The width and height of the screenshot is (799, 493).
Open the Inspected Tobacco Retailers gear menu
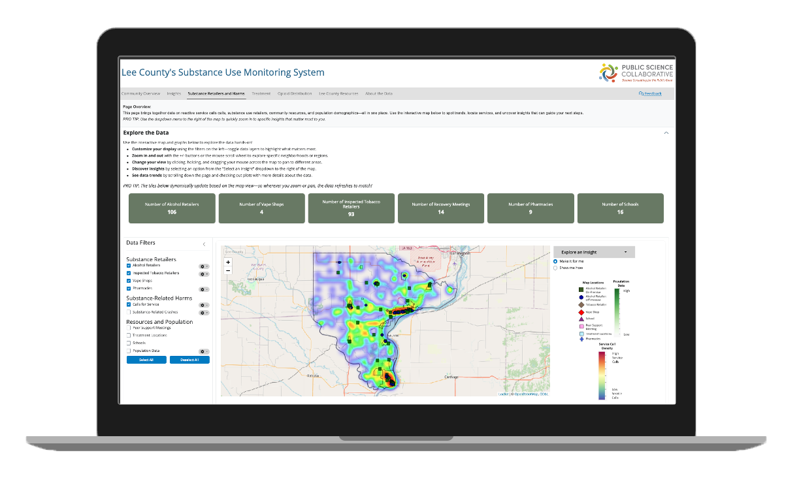pyautogui.click(x=203, y=274)
